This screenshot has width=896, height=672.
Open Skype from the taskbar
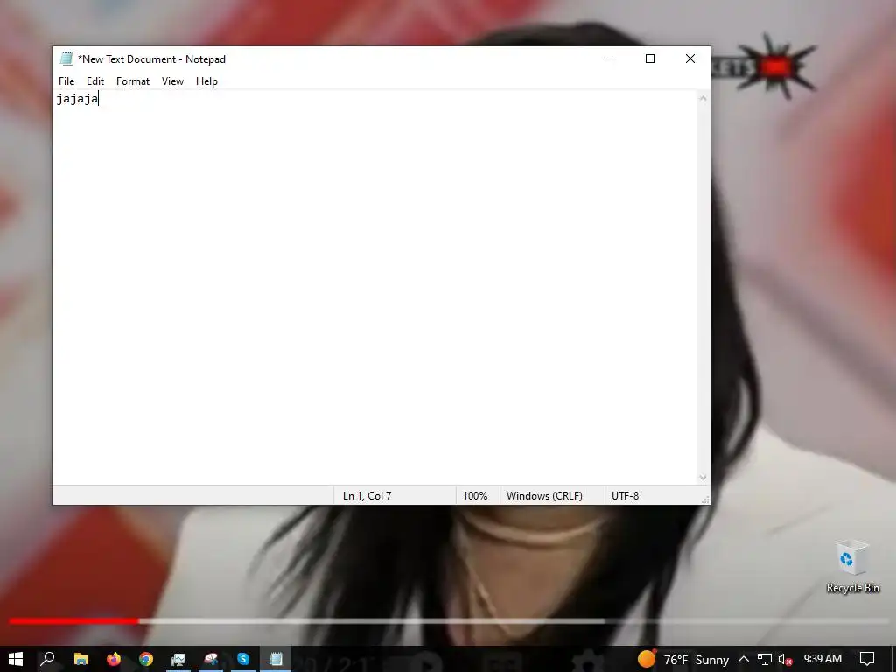pos(243,659)
